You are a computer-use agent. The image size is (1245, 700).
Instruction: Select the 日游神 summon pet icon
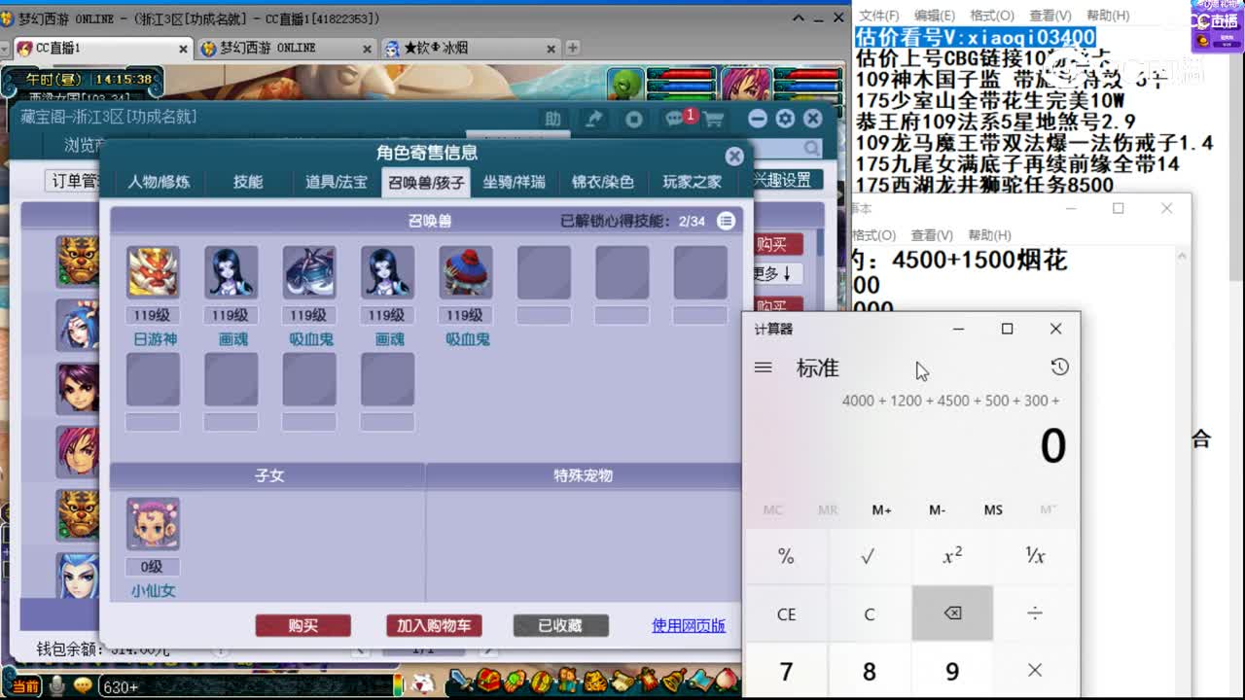(x=153, y=271)
